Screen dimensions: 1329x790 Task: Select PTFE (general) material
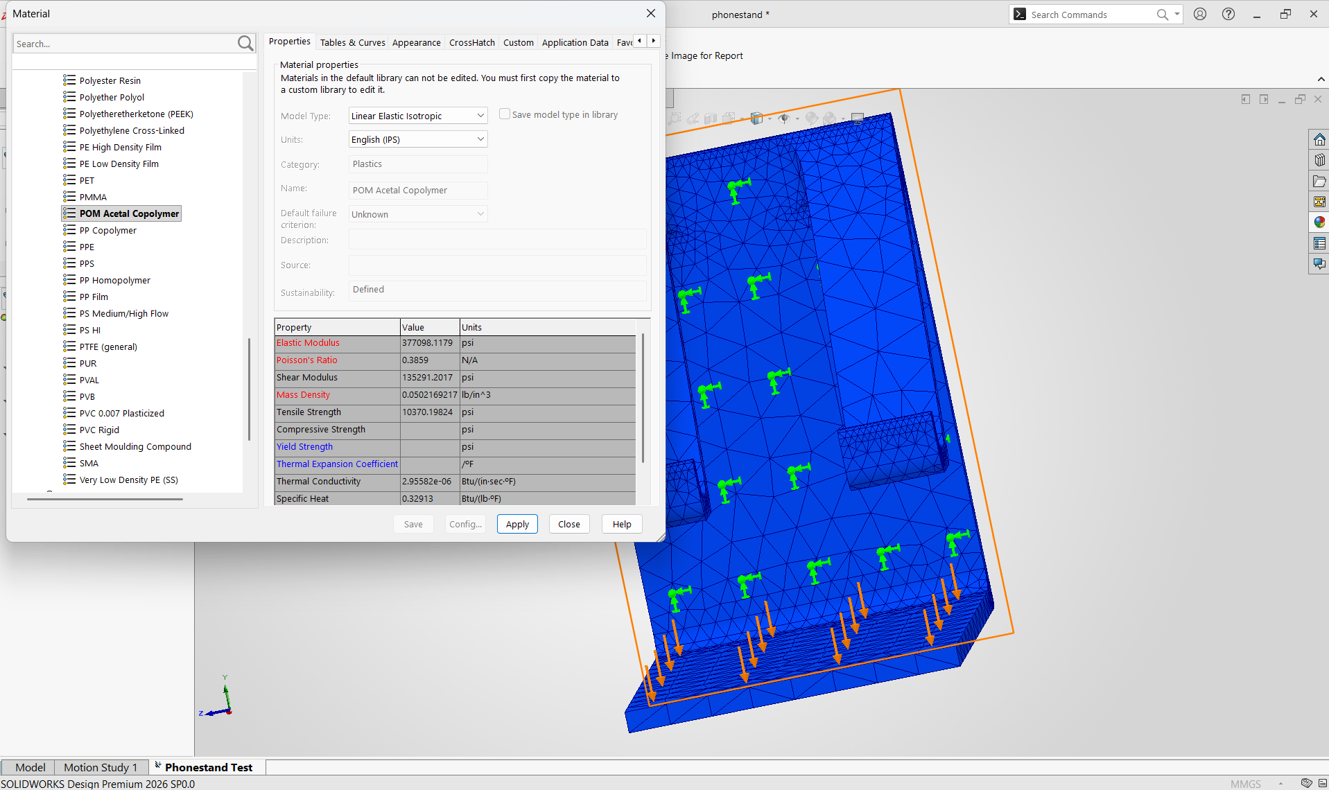tap(108, 346)
